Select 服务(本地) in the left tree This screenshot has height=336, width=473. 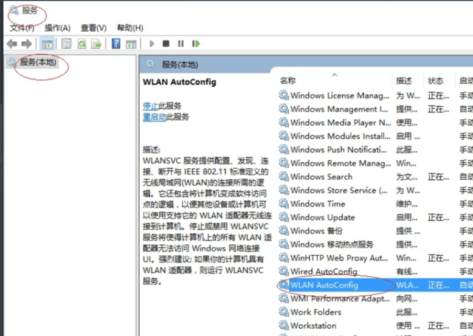(38, 63)
